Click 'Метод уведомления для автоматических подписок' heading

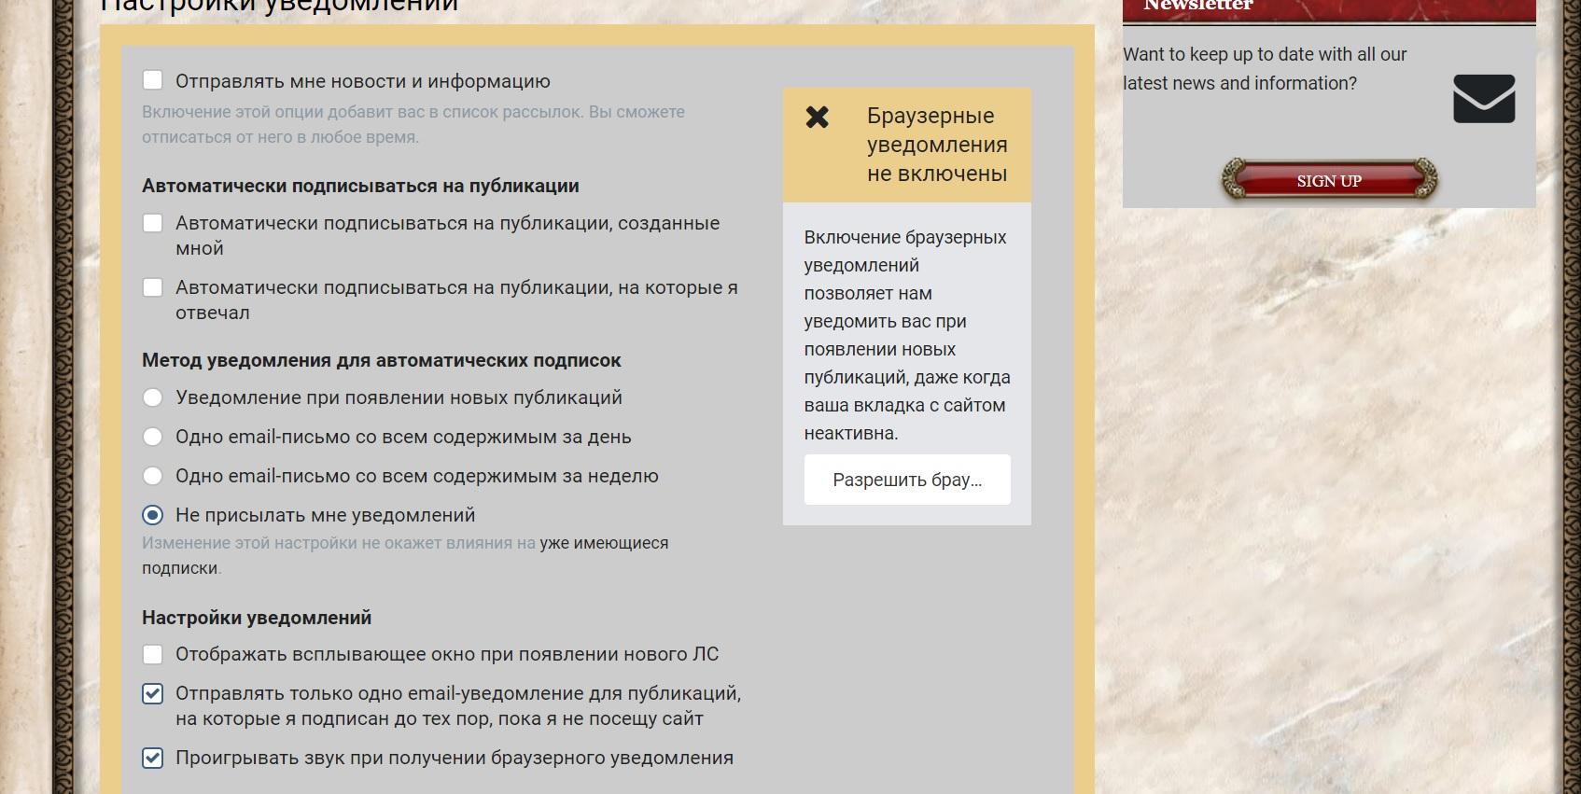[381, 360]
